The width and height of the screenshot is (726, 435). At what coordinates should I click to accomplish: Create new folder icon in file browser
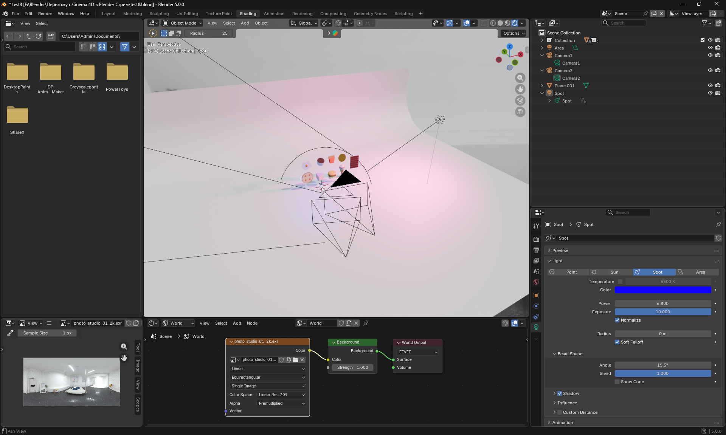click(51, 36)
